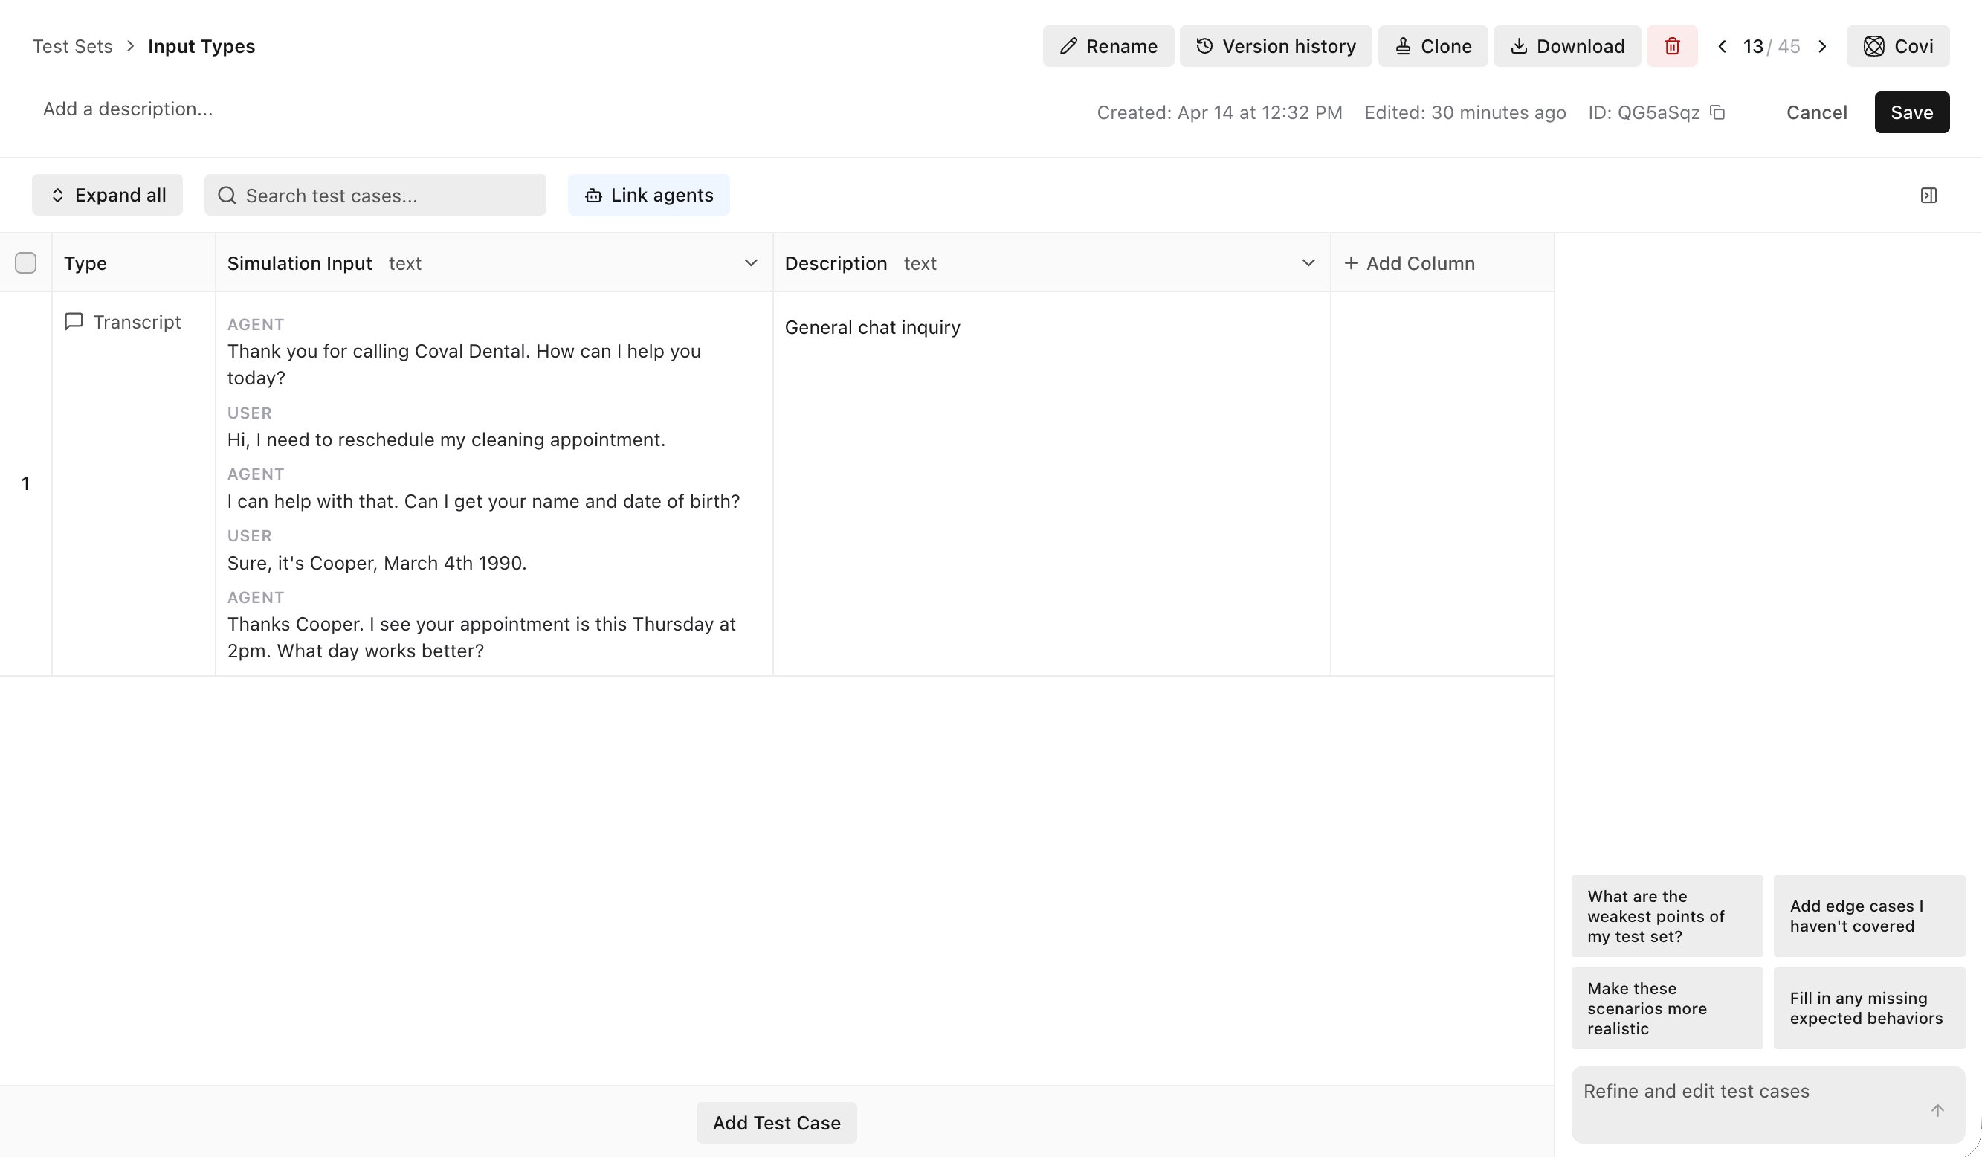Toggle the side panel collapse icon

click(x=1928, y=195)
